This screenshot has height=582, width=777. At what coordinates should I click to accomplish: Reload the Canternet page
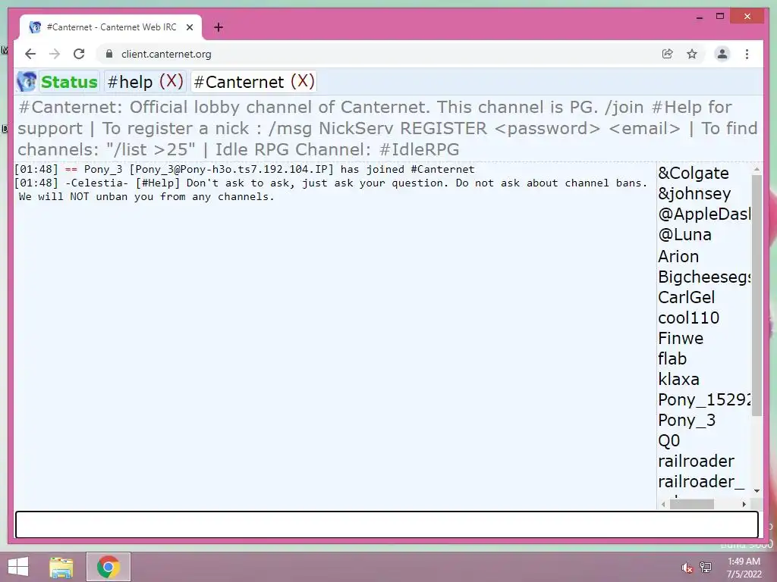tap(79, 54)
